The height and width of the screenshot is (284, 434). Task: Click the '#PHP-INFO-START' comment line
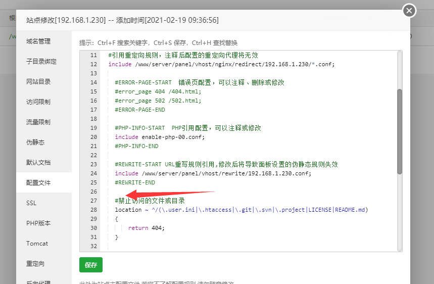click(x=188, y=128)
